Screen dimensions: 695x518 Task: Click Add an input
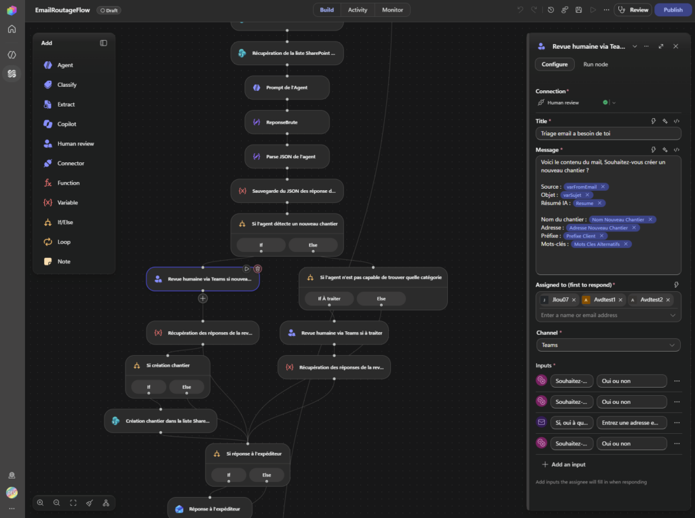coord(564,464)
